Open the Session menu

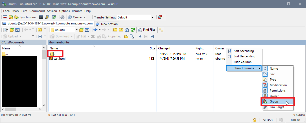click(52, 11)
